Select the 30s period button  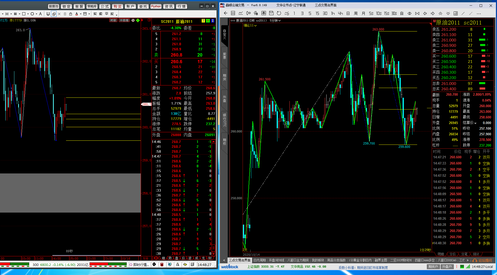point(394,13)
